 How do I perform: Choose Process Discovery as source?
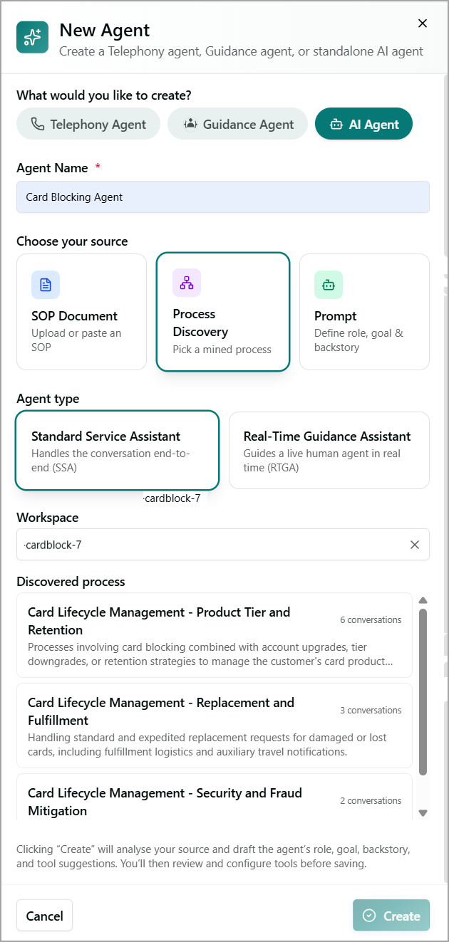point(223,312)
